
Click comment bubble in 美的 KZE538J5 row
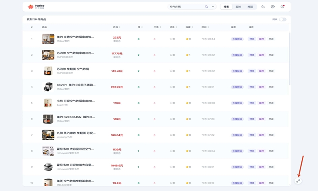point(171,119)
